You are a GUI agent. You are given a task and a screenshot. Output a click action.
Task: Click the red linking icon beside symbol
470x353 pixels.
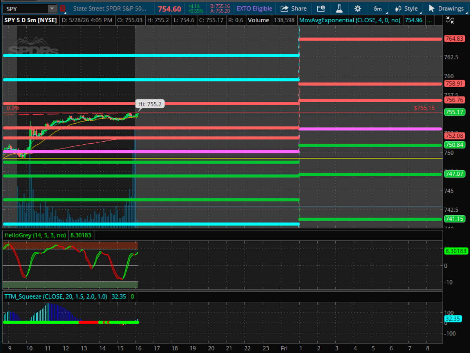click(x=62, y=9)
